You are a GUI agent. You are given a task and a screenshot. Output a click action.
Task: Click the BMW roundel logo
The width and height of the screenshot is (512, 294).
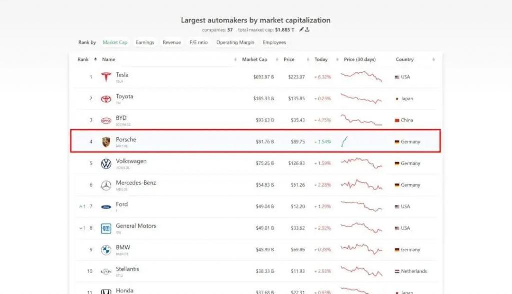[106, 250]
